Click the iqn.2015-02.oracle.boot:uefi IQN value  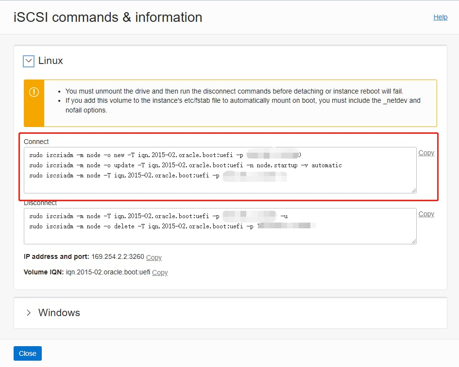[108, 272]
